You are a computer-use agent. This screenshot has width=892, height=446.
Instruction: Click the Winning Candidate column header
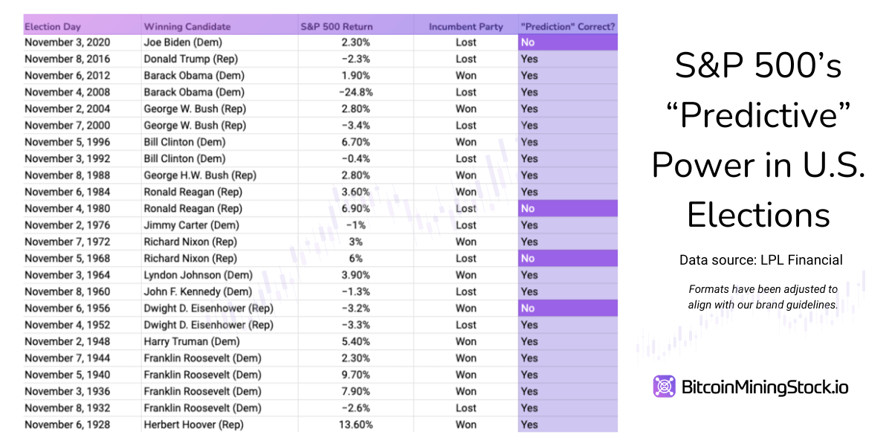tap(187, 27)
